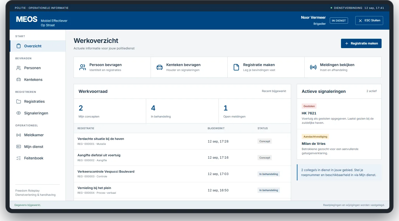Open the Personen menu item
The height and width of the screenshot is (221, 399).
(38, 68)
